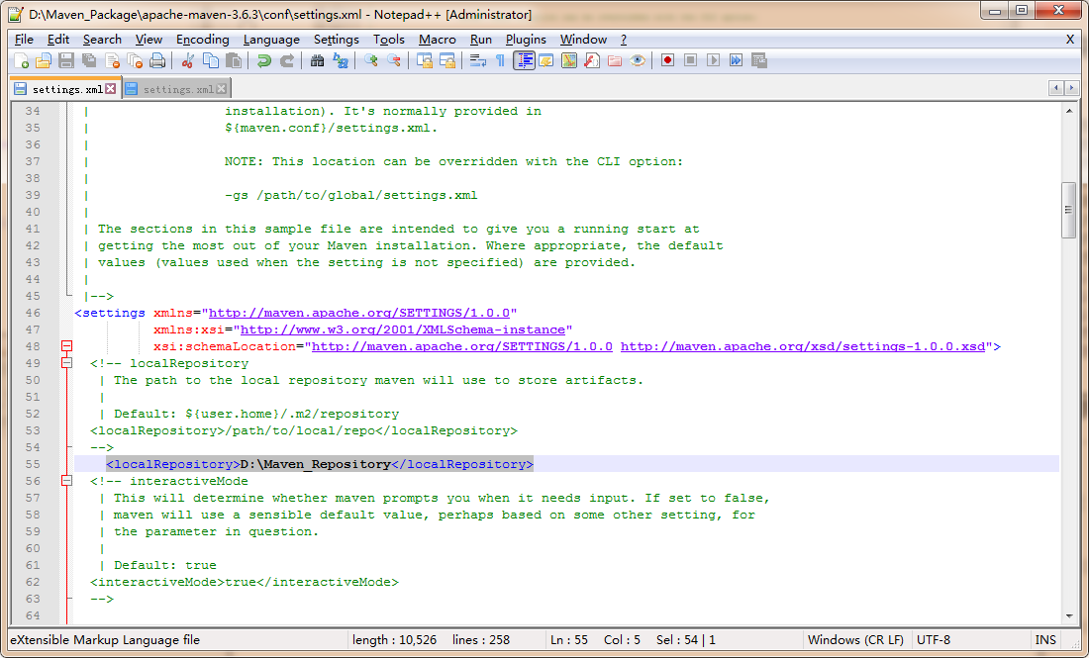The image size is (1089, 658).
Task: Toggle the indent guide button
Action: pos(524,61)
